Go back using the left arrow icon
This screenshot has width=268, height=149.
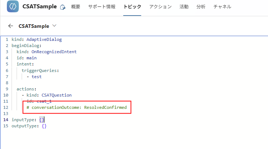click(10, 26)
